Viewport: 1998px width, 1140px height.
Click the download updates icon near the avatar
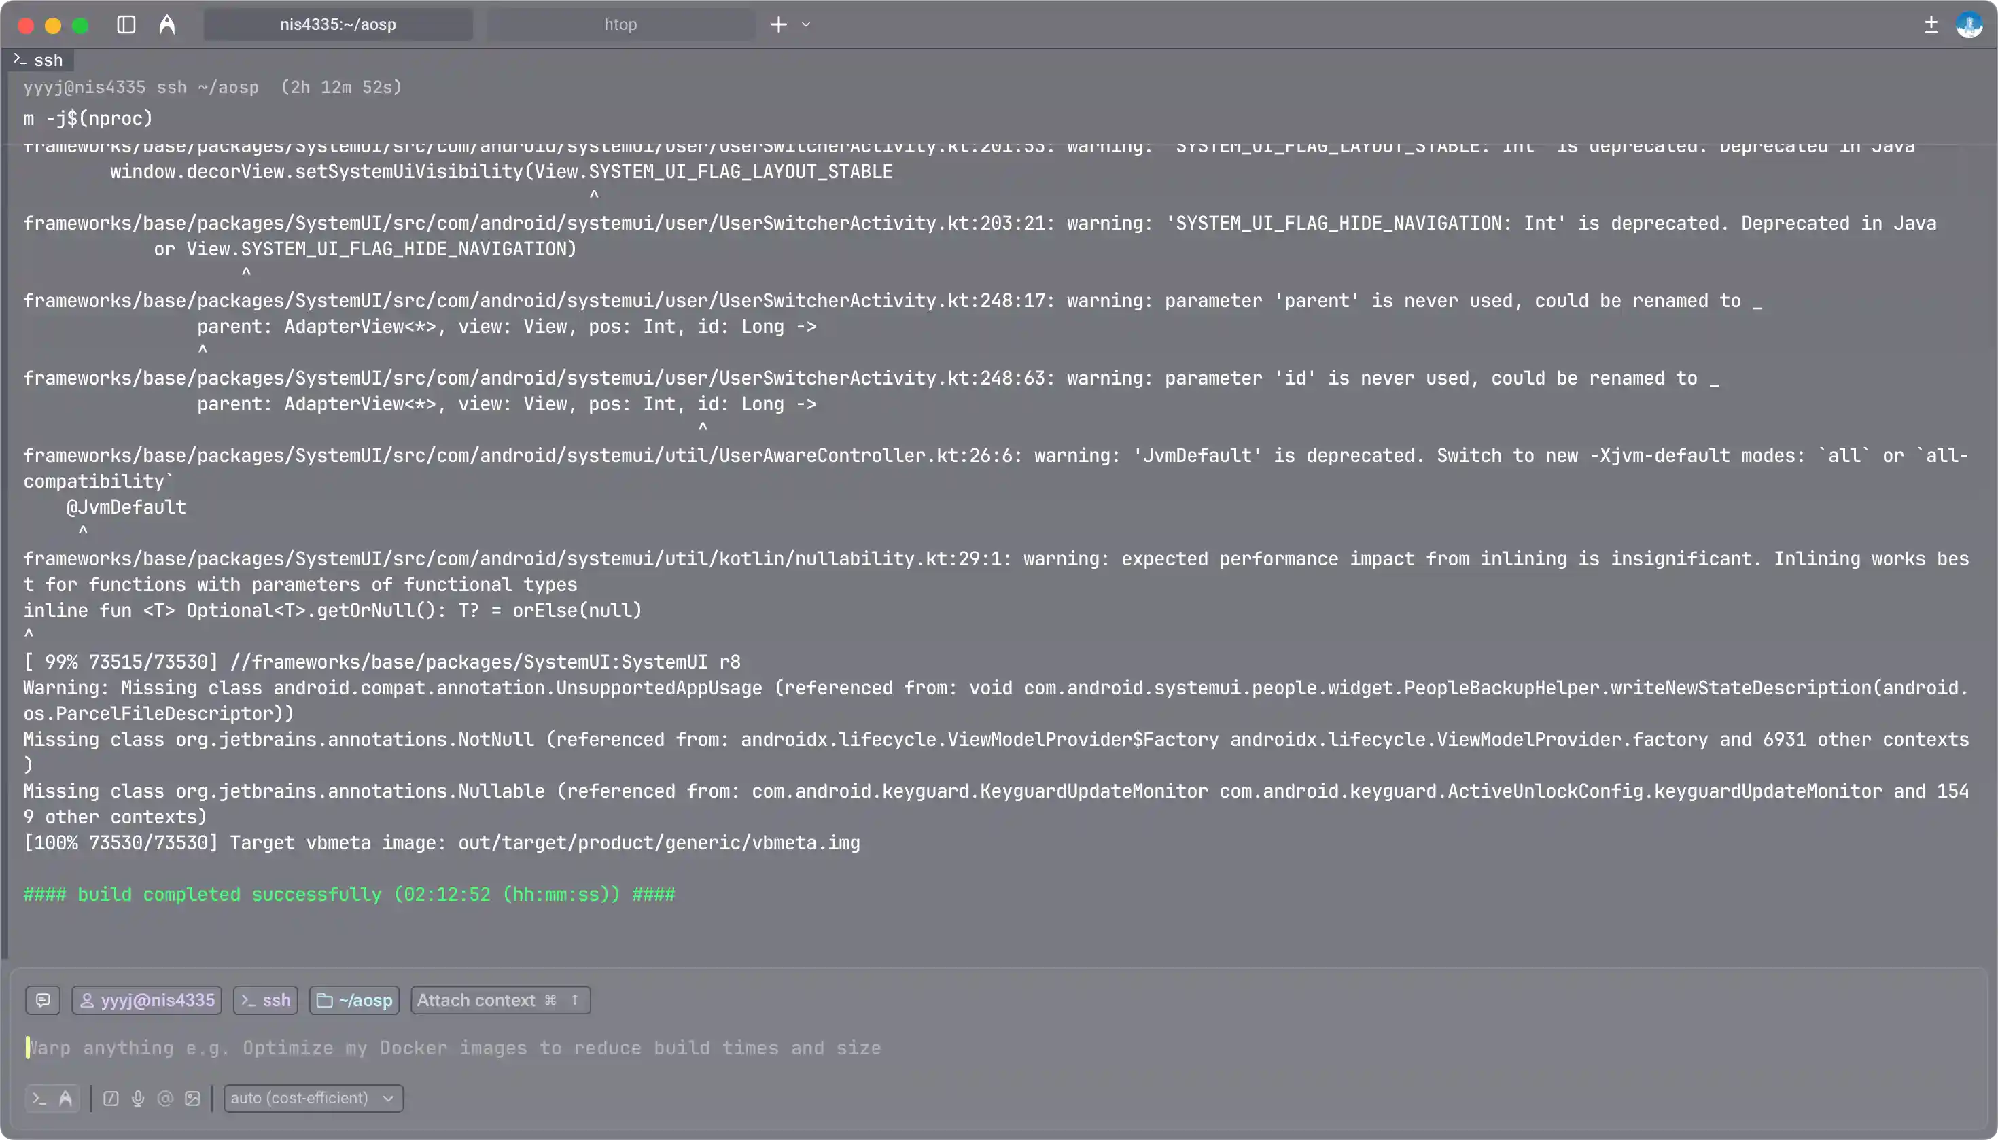(1931, 25)
